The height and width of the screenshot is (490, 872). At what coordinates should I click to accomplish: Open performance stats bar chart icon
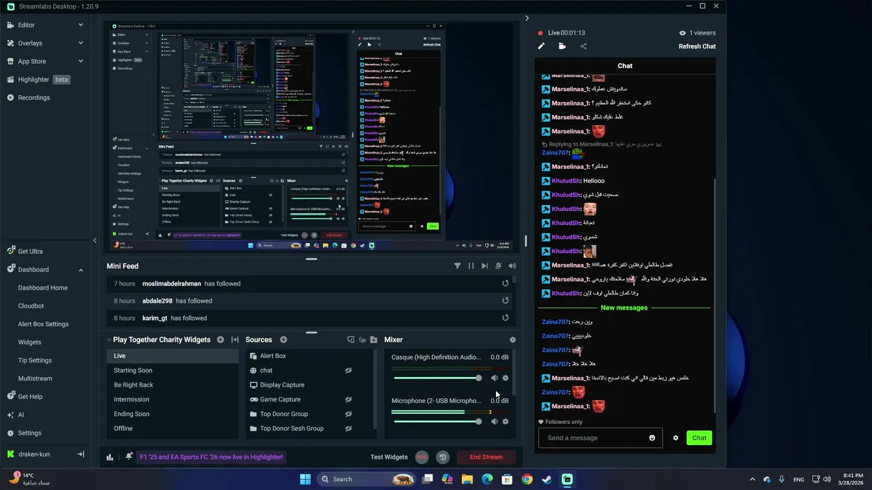click(x=110, y=457)
